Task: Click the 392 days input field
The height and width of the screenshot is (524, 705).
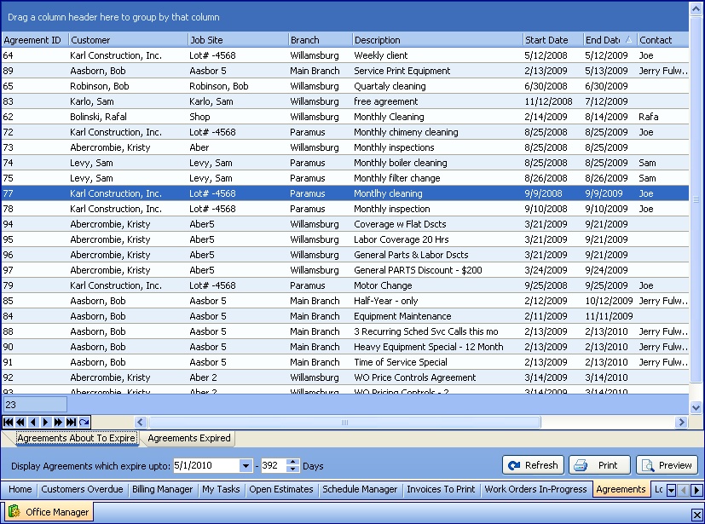Action: [274, 465]
